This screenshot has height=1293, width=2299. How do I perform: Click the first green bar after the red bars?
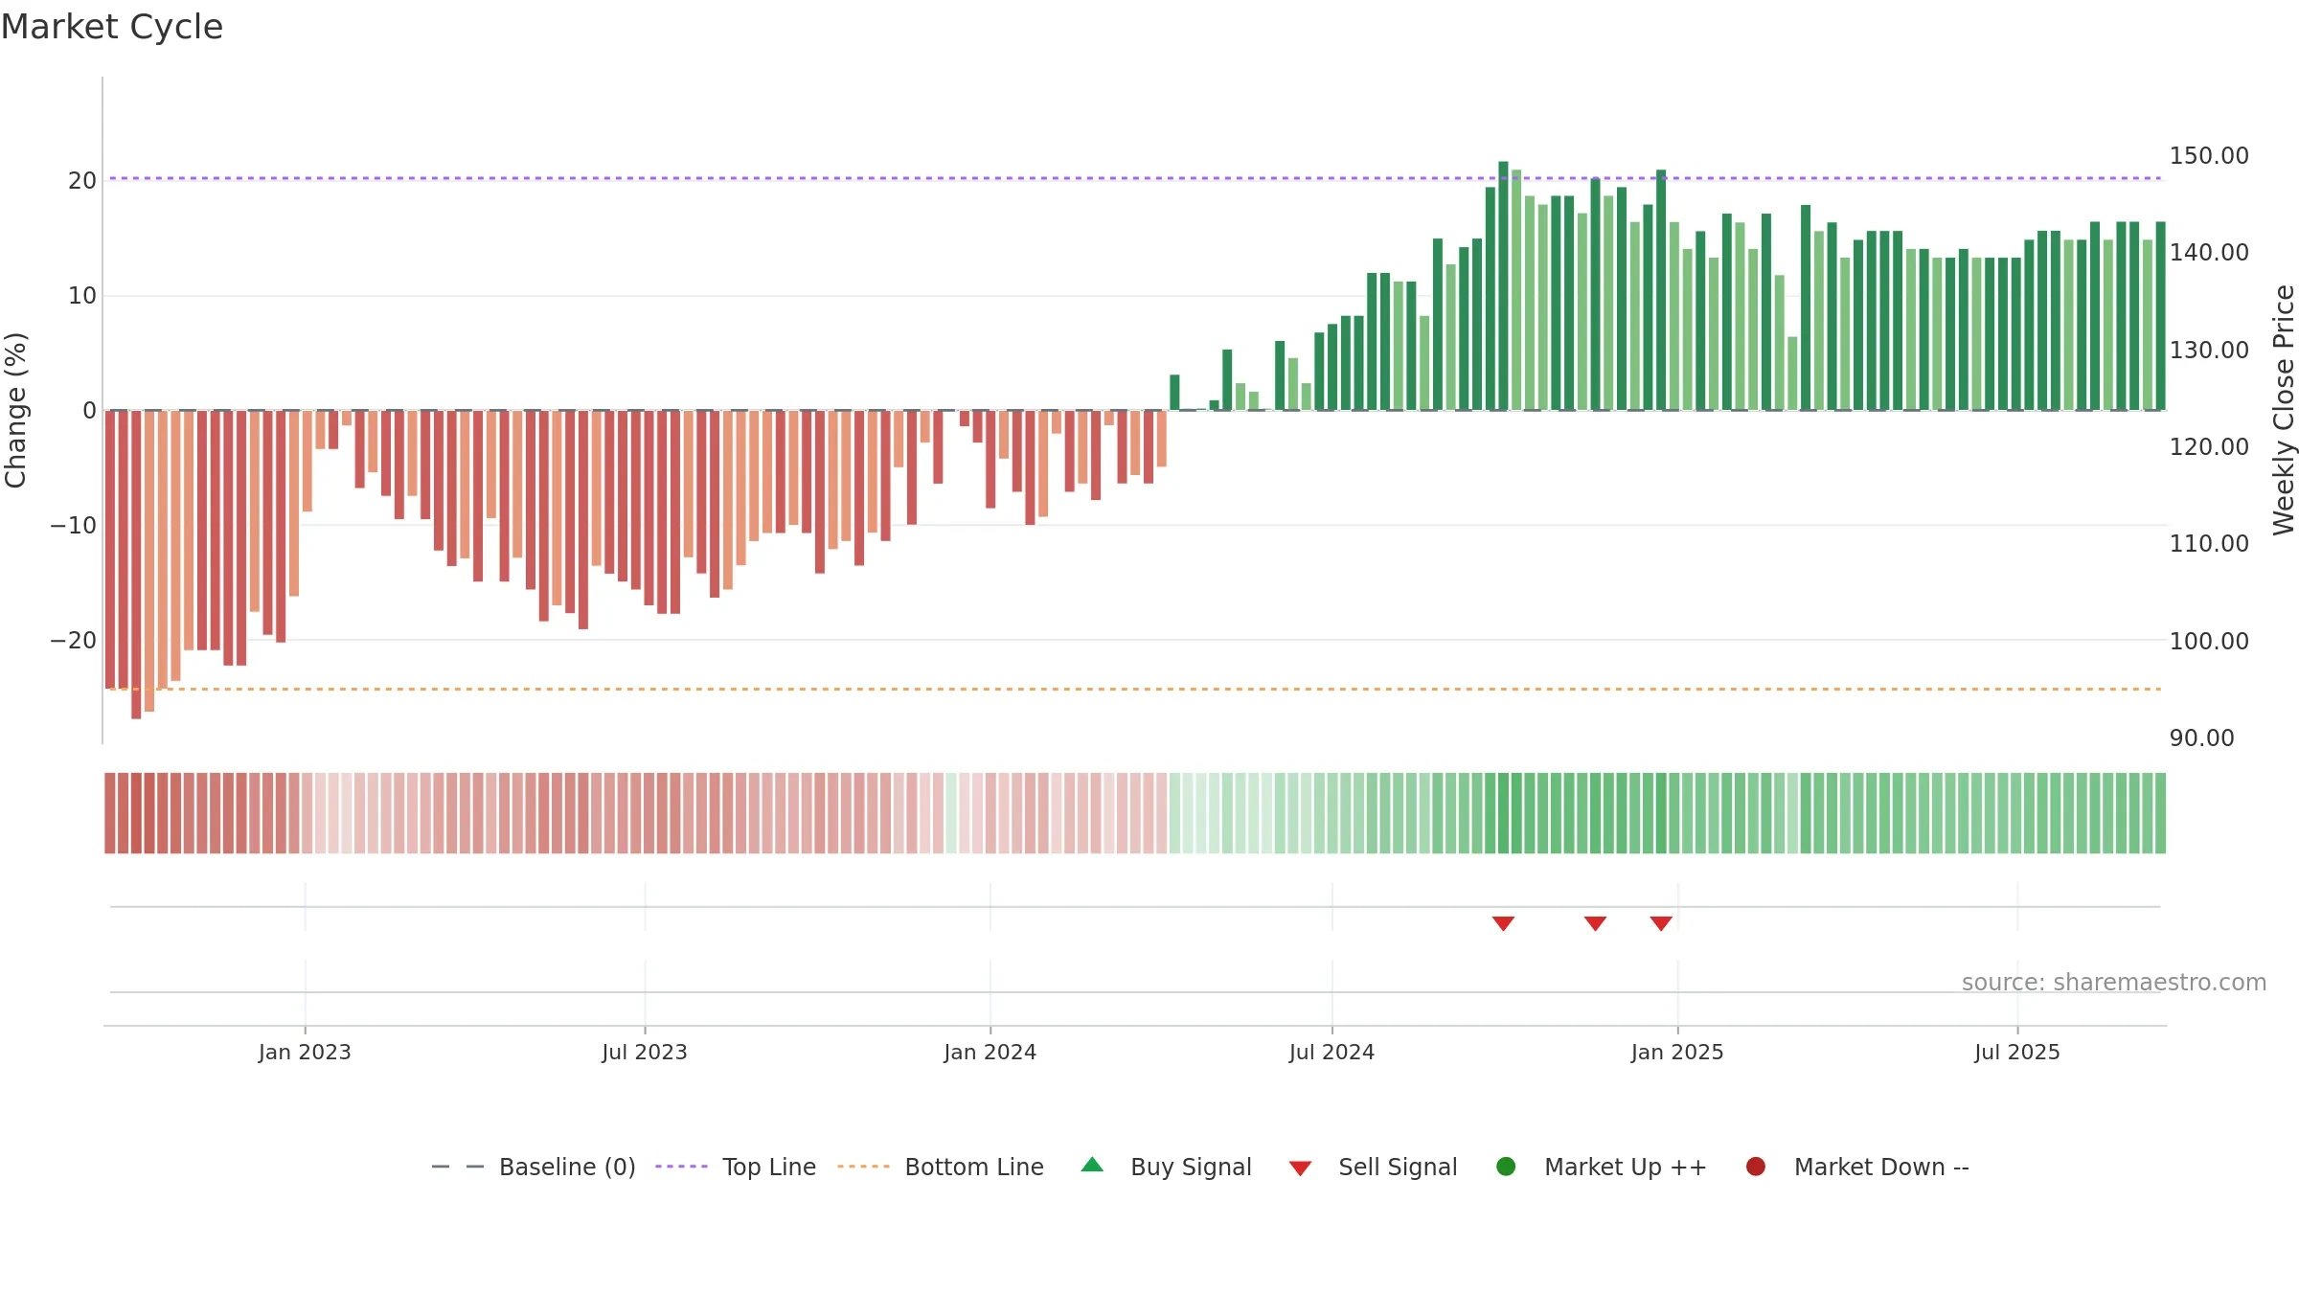1174,392
